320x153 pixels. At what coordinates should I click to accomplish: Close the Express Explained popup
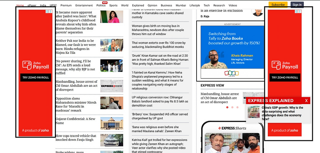(x=306, y=100)
